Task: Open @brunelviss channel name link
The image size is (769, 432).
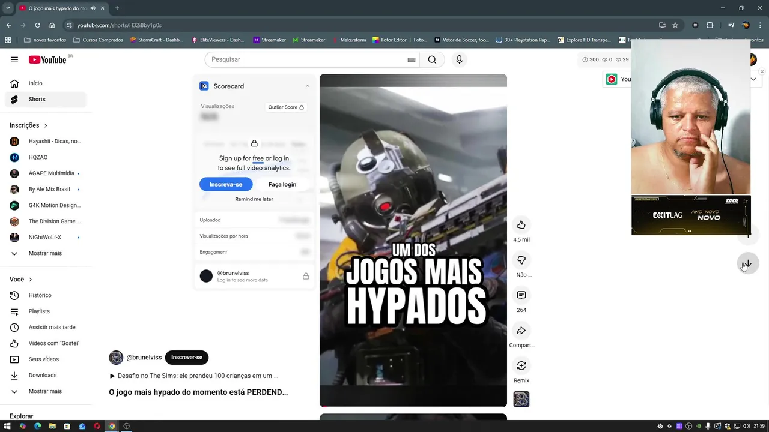Action: tap(144, 358)
